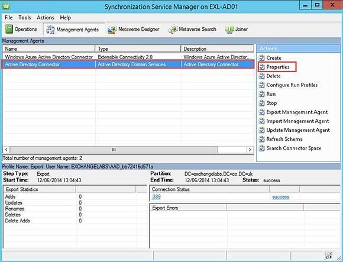The width and height of the screenshot is (343, 262).
Task: Click the Management Agents toolbar icon
Action: tap(50, 30)
